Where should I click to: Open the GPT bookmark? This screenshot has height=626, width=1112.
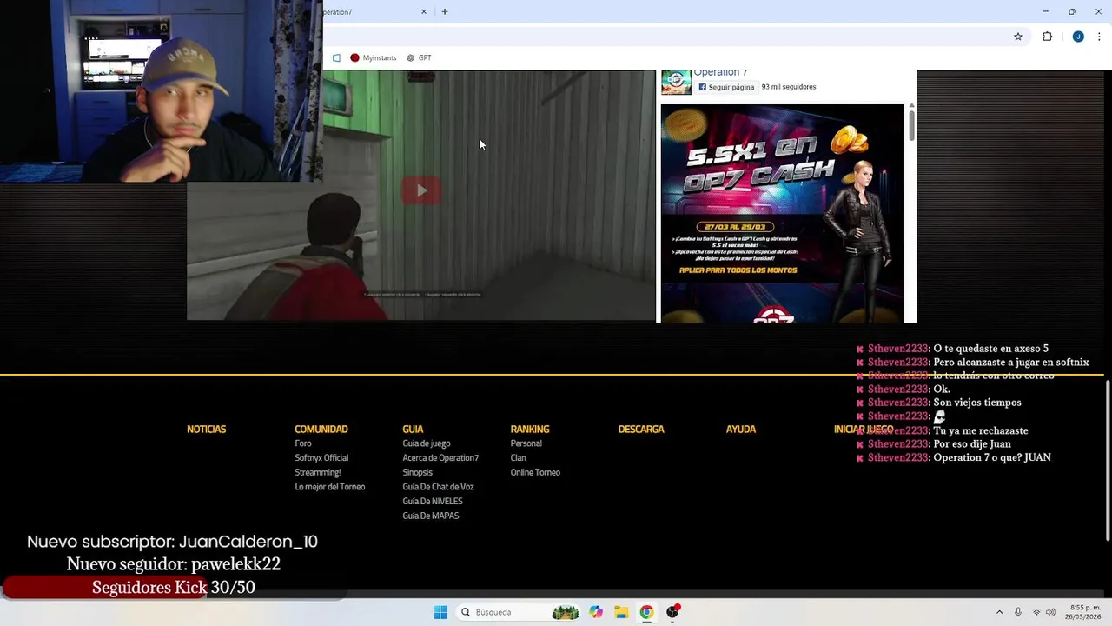click(419, 57)
